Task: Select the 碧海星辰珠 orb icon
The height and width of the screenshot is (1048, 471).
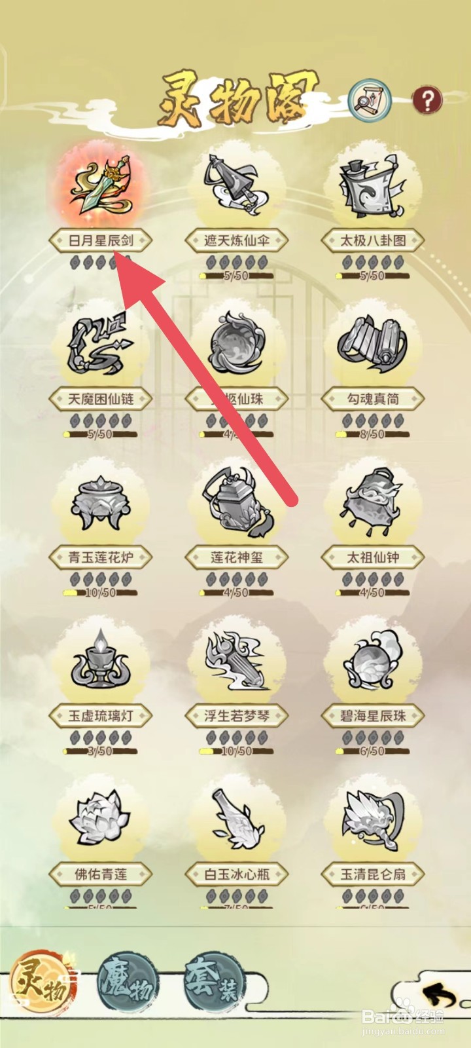Action: click(x=372, y=662)
